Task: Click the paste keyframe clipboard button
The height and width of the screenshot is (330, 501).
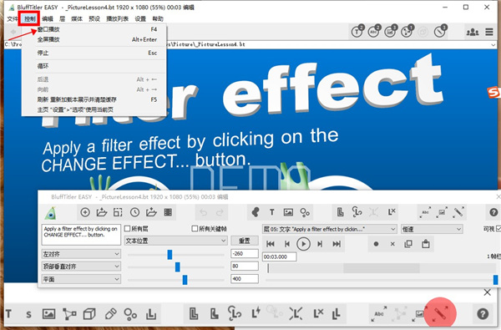Action: pyautogui.click(x=426, y=244)
